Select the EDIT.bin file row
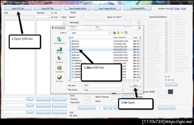The height and width of the screenshot is (125, 194). [104, 49]
